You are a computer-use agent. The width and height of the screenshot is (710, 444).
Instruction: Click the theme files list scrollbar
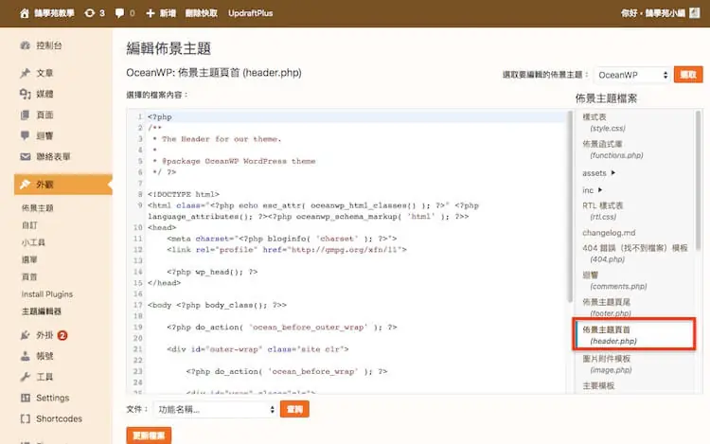(x=698, y=181)
